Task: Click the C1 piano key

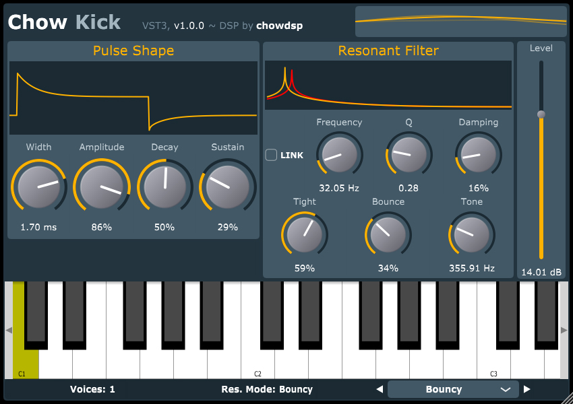Action: (26, 364)
